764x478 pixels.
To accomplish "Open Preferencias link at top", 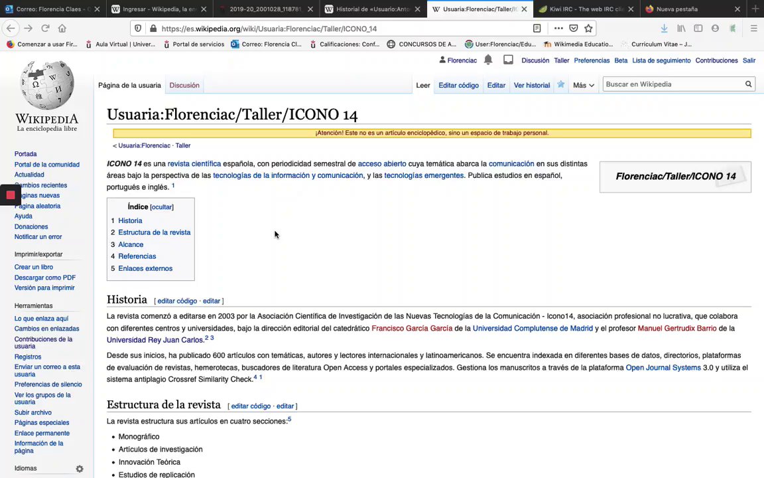I will pos(592,60).
